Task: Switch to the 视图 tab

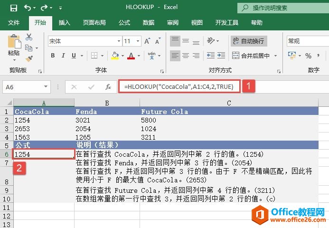Action: [x=197, y=23]
